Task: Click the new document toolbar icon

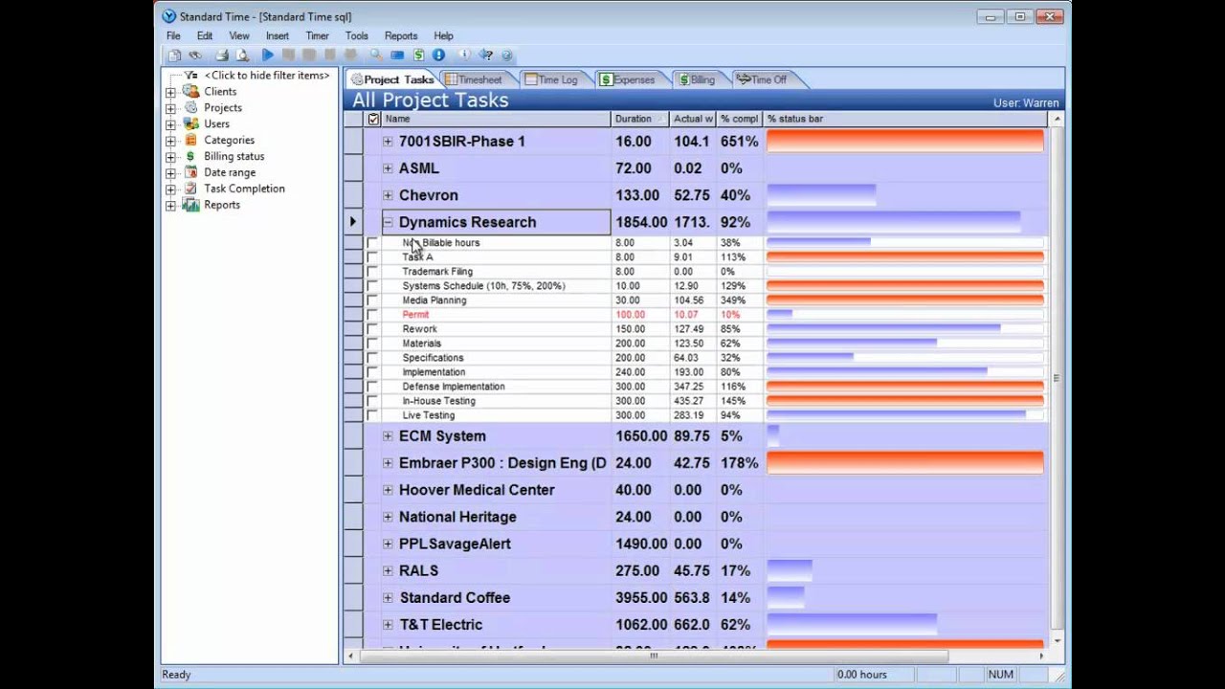Action: click(174, 56)
